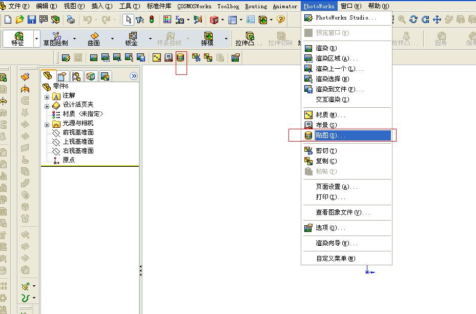The height and width of the screenshot is (314, 476).
Task: Open the dropdown arrow beside 草图绘制
Action: (74, 38)
